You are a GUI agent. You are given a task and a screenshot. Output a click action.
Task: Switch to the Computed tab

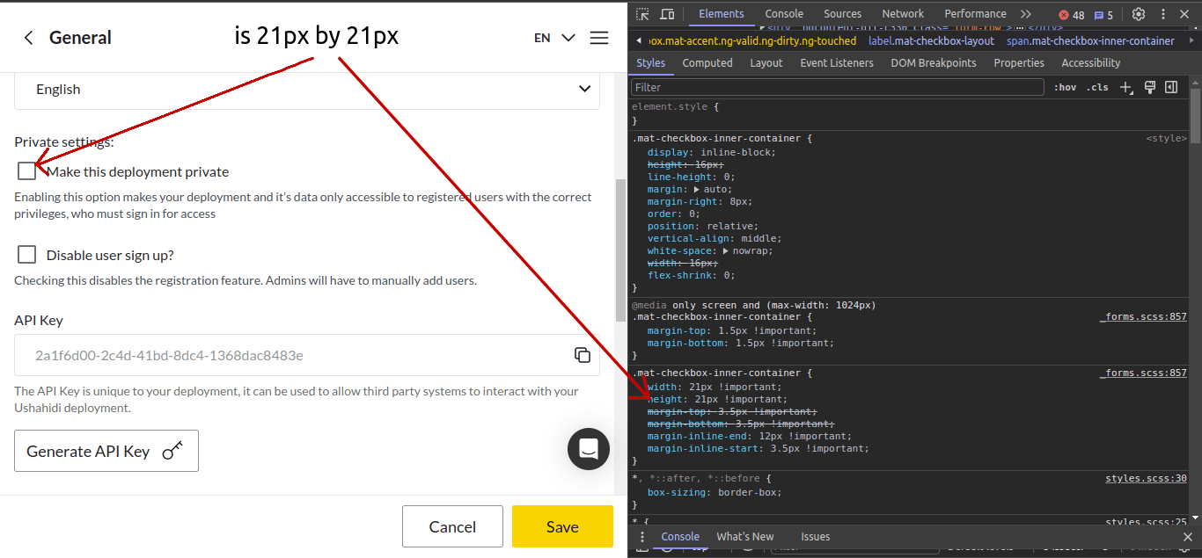[707, 62]
